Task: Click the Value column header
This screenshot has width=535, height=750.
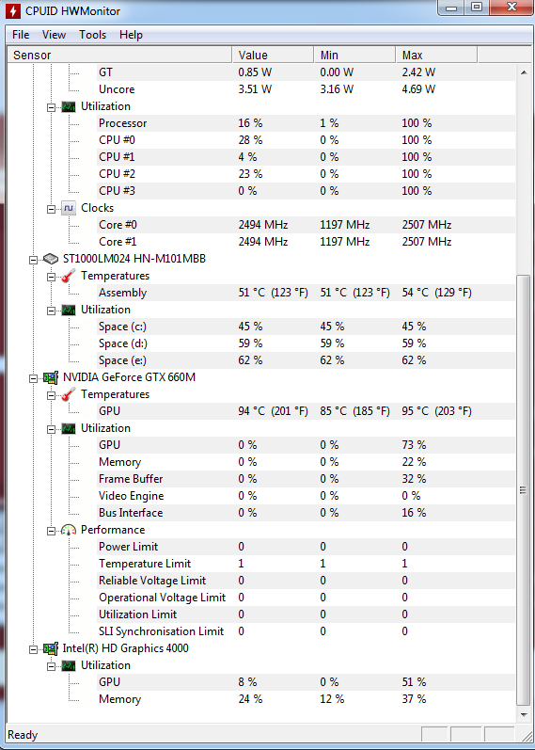Action: (273, 55)
